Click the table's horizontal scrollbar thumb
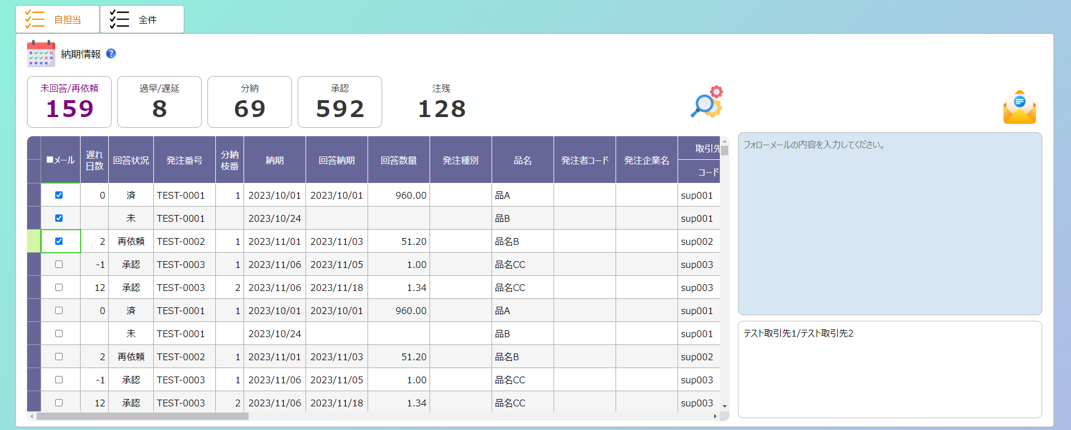The height and width of the screenshot is (430, 1071). [143, 416]
